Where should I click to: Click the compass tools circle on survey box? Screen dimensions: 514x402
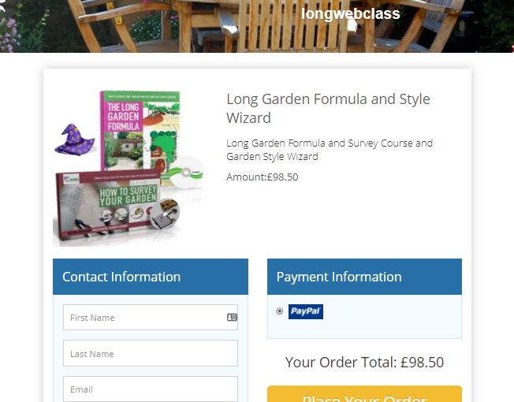click(x=165, y=214)
